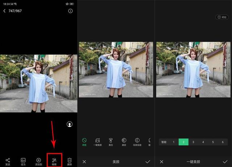The width and height of the screenshot is (232, 167).
Task: Confirm 一键美颜 with the checkmark
Action: 225,162
